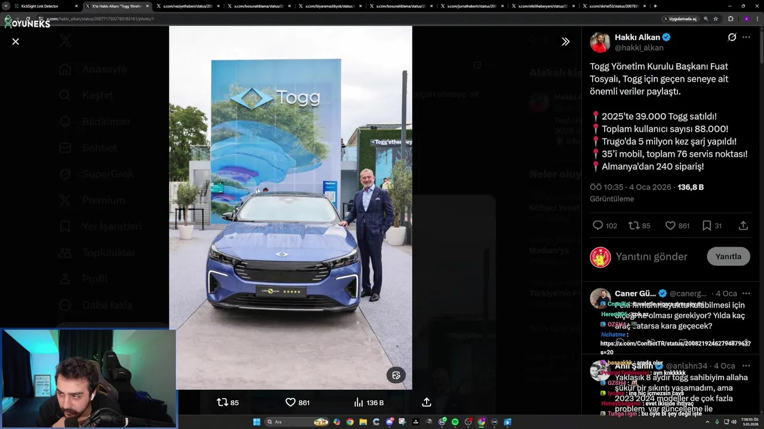The height and width of the screenshot is (429, 764).
Task: Close the Hakkı Alkan Togg tab
Action: point(147,6)
